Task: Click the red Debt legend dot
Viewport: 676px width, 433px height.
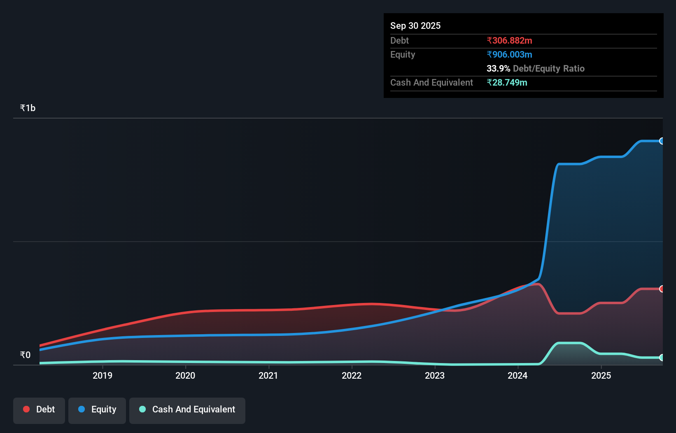Action: [x=26, y=409]
